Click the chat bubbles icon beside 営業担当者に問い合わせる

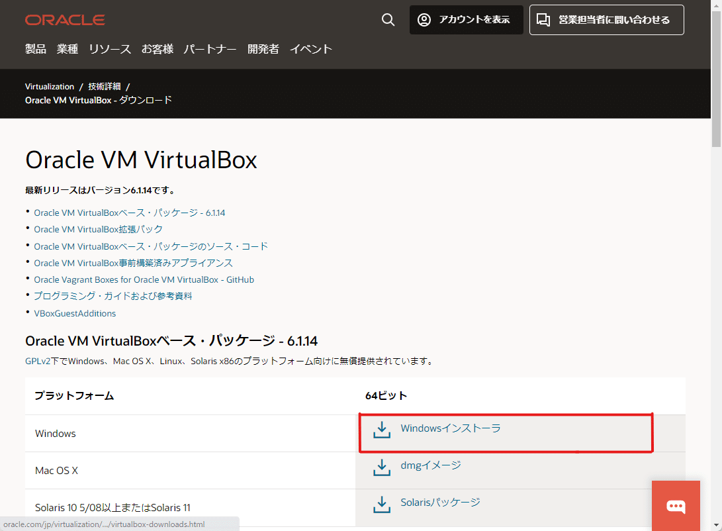click(x=543, y=20)
